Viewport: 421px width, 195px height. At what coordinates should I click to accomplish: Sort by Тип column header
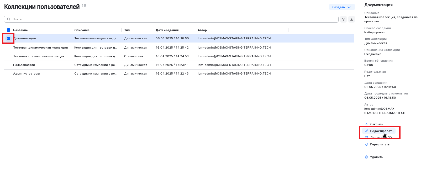(127, 30)
